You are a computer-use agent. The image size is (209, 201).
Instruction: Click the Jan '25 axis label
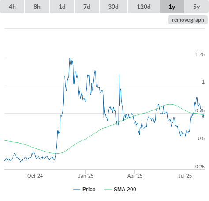pos(86,176)
